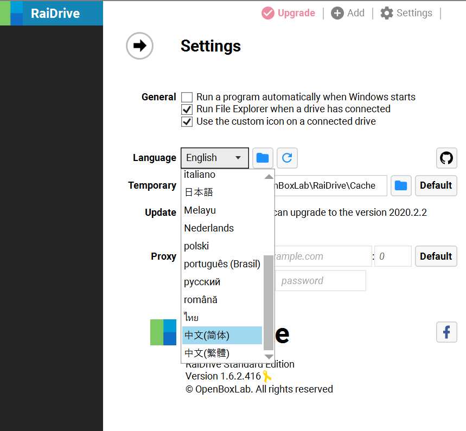
Task: Collapse the English language dropdown
Action: pos(215,158)
